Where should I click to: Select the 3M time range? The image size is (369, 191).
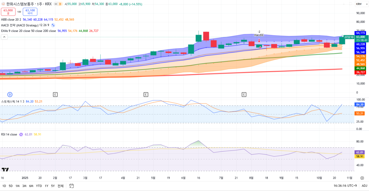(x=24, y=186)
